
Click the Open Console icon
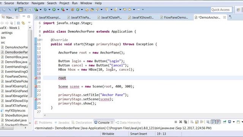[x=238, y=122]
